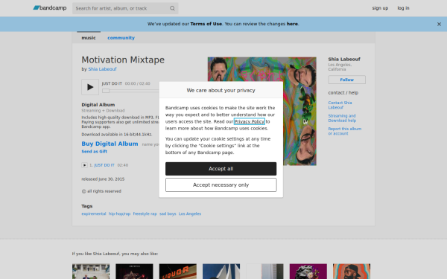Open the sign up link
447x279 pixels.
pyautogui.click(x=380, y=8)
